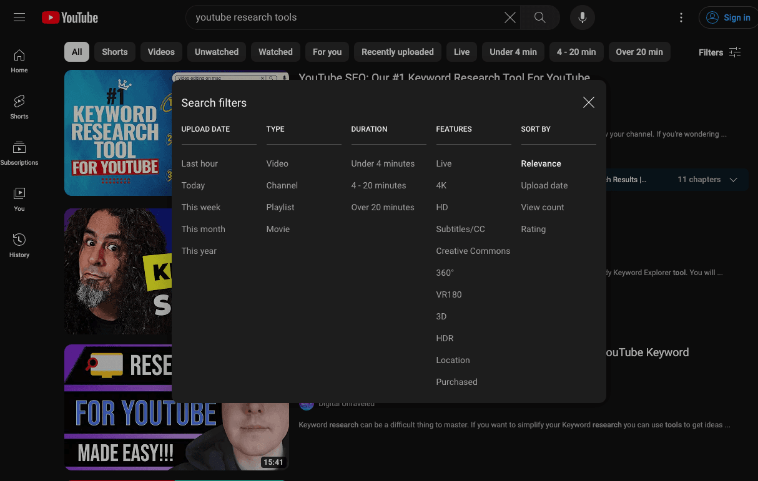Select the Videos chip
Viewport: 758px width, 481px height.
(161, 52)
